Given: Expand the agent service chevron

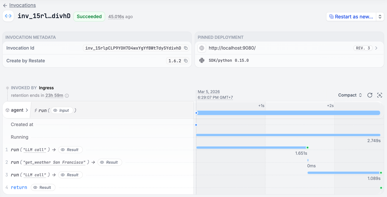Looking at the screenshot, I should click(27, 110).
